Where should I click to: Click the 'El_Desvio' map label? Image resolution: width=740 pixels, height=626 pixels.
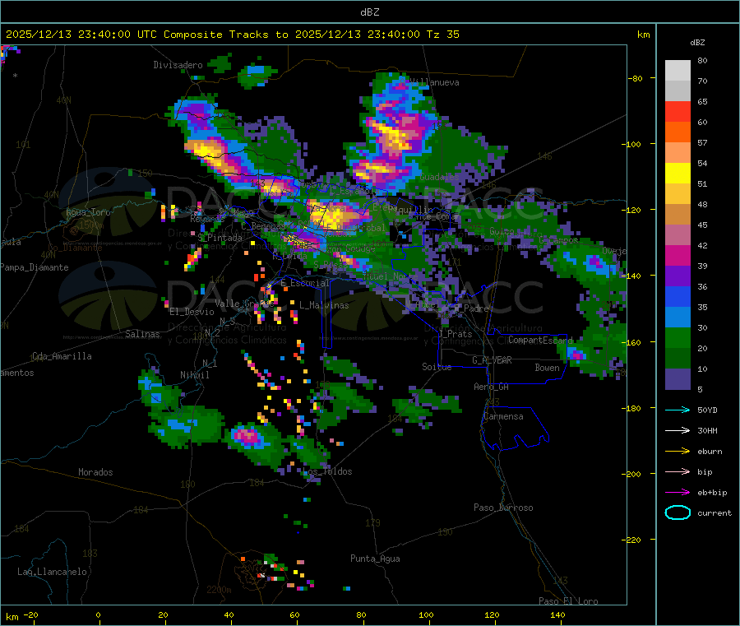(x=192, y=312)
